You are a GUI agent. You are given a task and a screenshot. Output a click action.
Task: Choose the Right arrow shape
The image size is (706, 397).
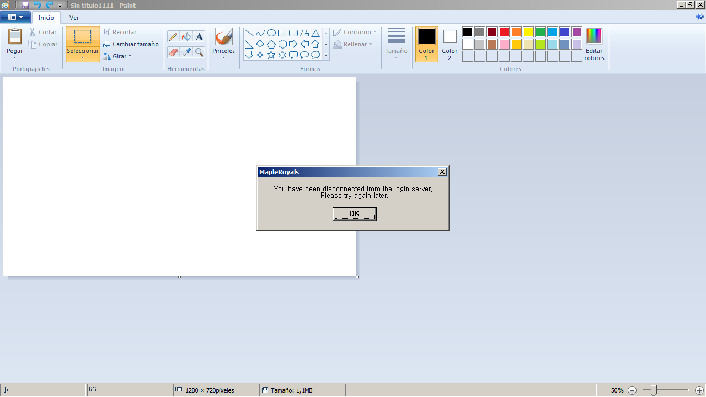pos(293,44)
